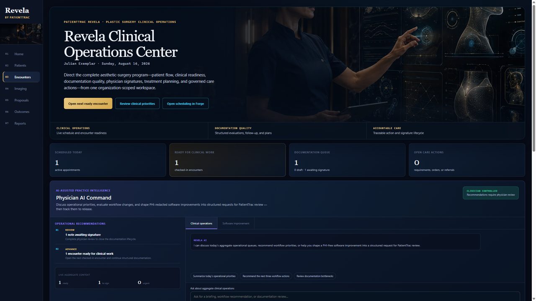
Task: Open the Ready for Clinical Work card
Action: tap(227, 160)
